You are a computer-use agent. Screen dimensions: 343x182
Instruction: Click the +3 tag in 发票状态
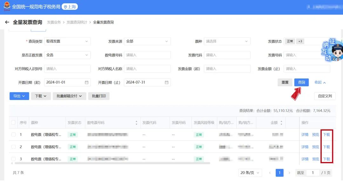coord(300,41)
